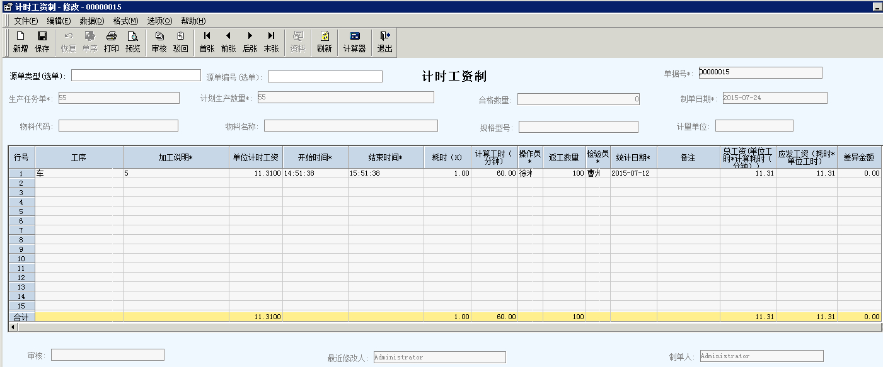The width and height of the screenshot is (883, 367).
Task: Open the 文件(F) menu
Action: point(26,21)
